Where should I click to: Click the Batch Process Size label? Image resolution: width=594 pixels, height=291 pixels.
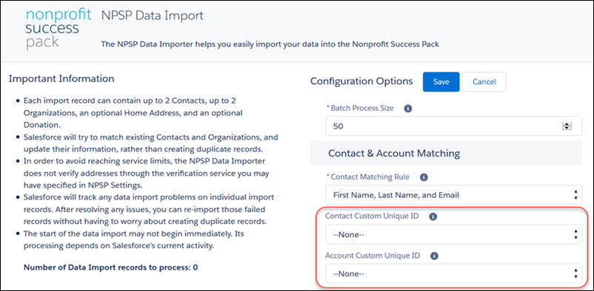pyautogui.click(x=362, y=108)
